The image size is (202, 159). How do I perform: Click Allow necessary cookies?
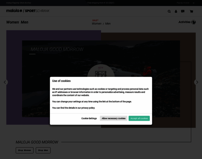coord(114,118)
